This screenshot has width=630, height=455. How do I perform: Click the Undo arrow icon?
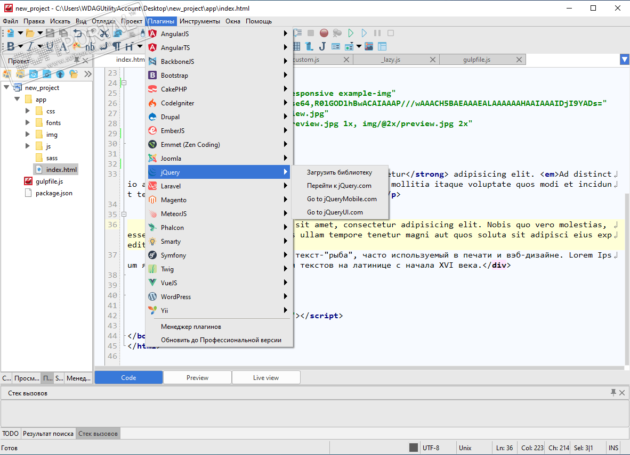(78, 34)
